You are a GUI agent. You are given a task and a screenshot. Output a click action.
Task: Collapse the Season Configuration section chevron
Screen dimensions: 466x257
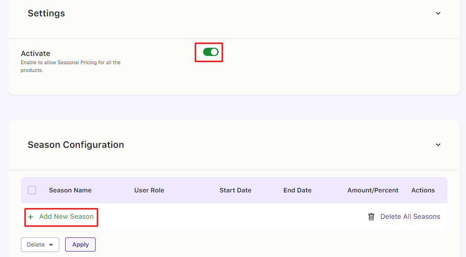pyautogui.click(x=438, y=145)
